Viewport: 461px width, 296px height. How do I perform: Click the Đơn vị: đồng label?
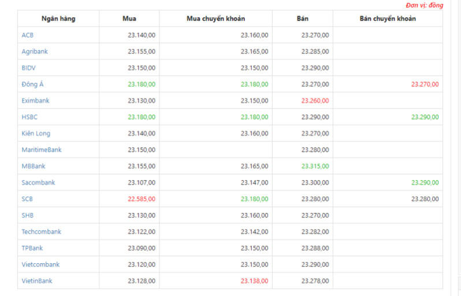(x=425, y=5)
